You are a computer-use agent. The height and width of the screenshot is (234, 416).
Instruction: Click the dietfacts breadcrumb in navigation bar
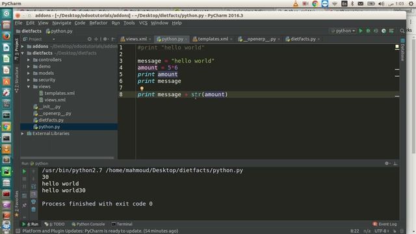[x=29, y=31]
